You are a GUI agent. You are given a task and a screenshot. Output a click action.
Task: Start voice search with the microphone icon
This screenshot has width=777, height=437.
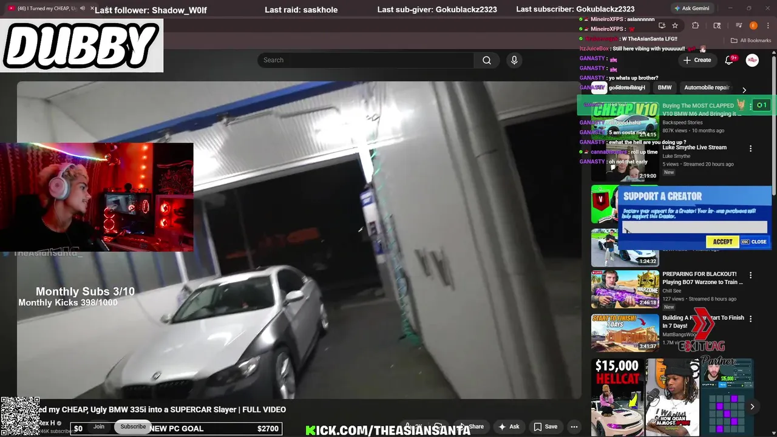pyautogui.click(x=514, y=60)
